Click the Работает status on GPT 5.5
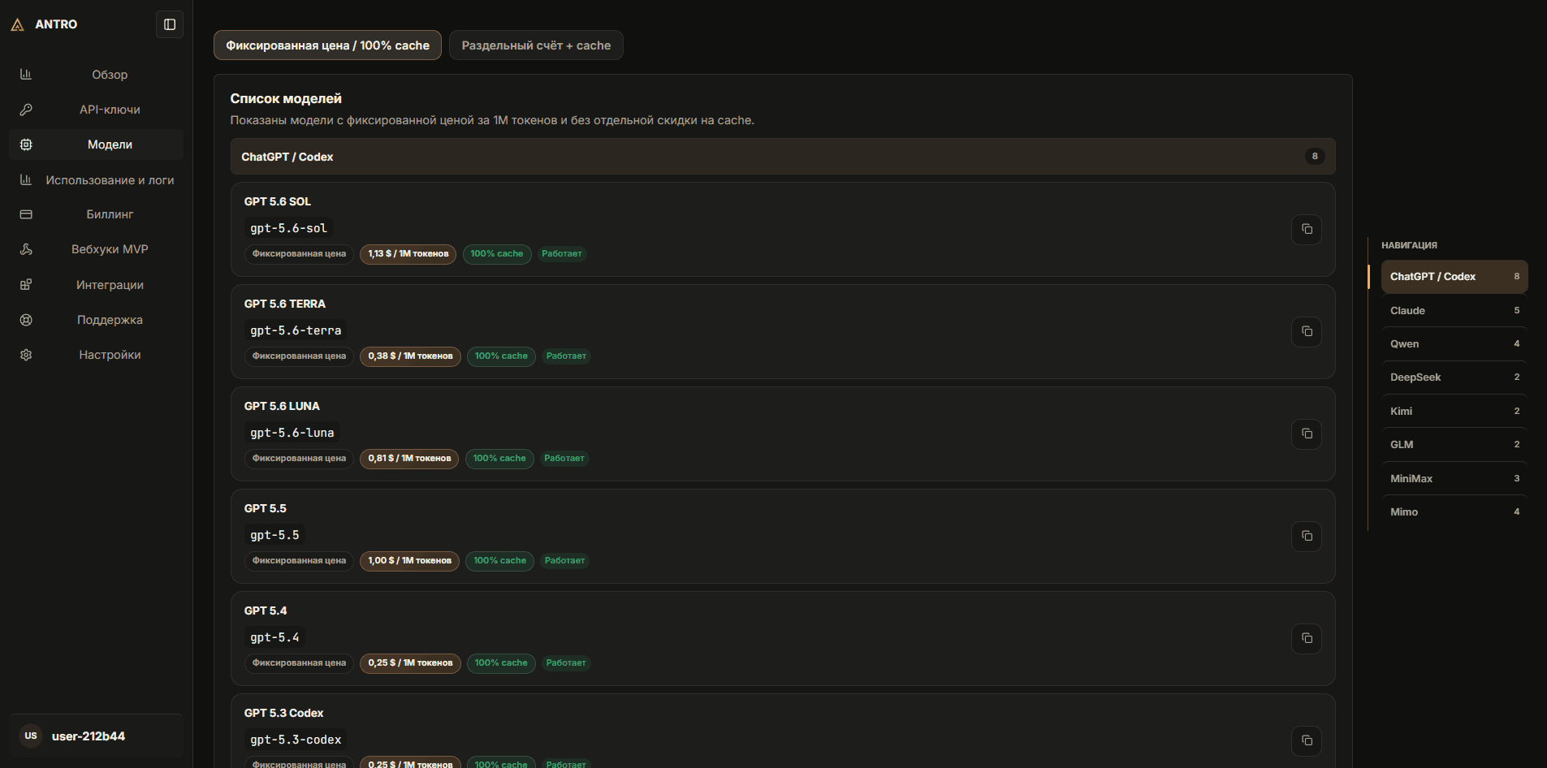 click(564, 561)
